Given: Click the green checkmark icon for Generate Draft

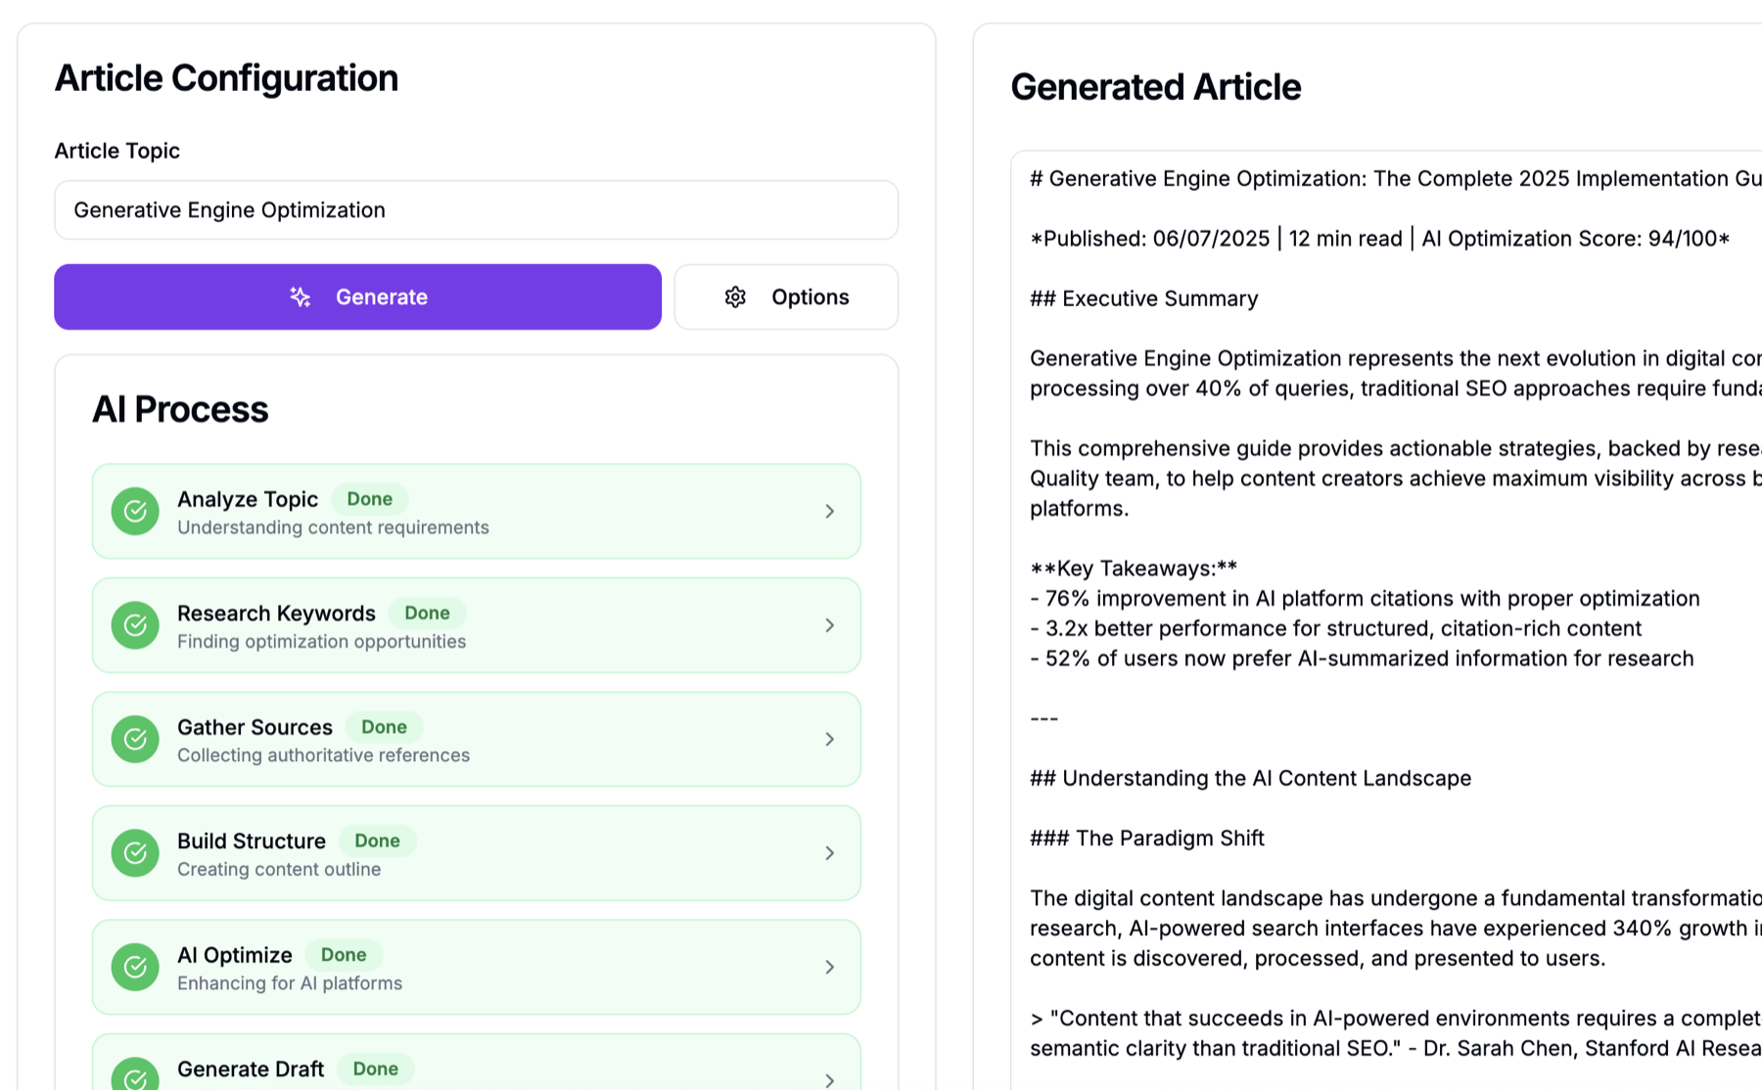Looking at the screenshot, I should point(135,1076).
